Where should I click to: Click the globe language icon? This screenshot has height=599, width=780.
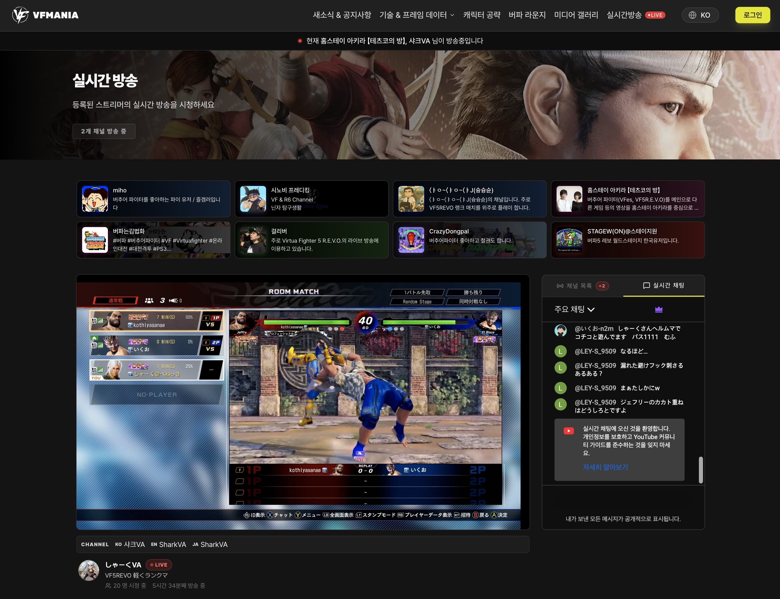pyautogui.click(x=692, y=15)
